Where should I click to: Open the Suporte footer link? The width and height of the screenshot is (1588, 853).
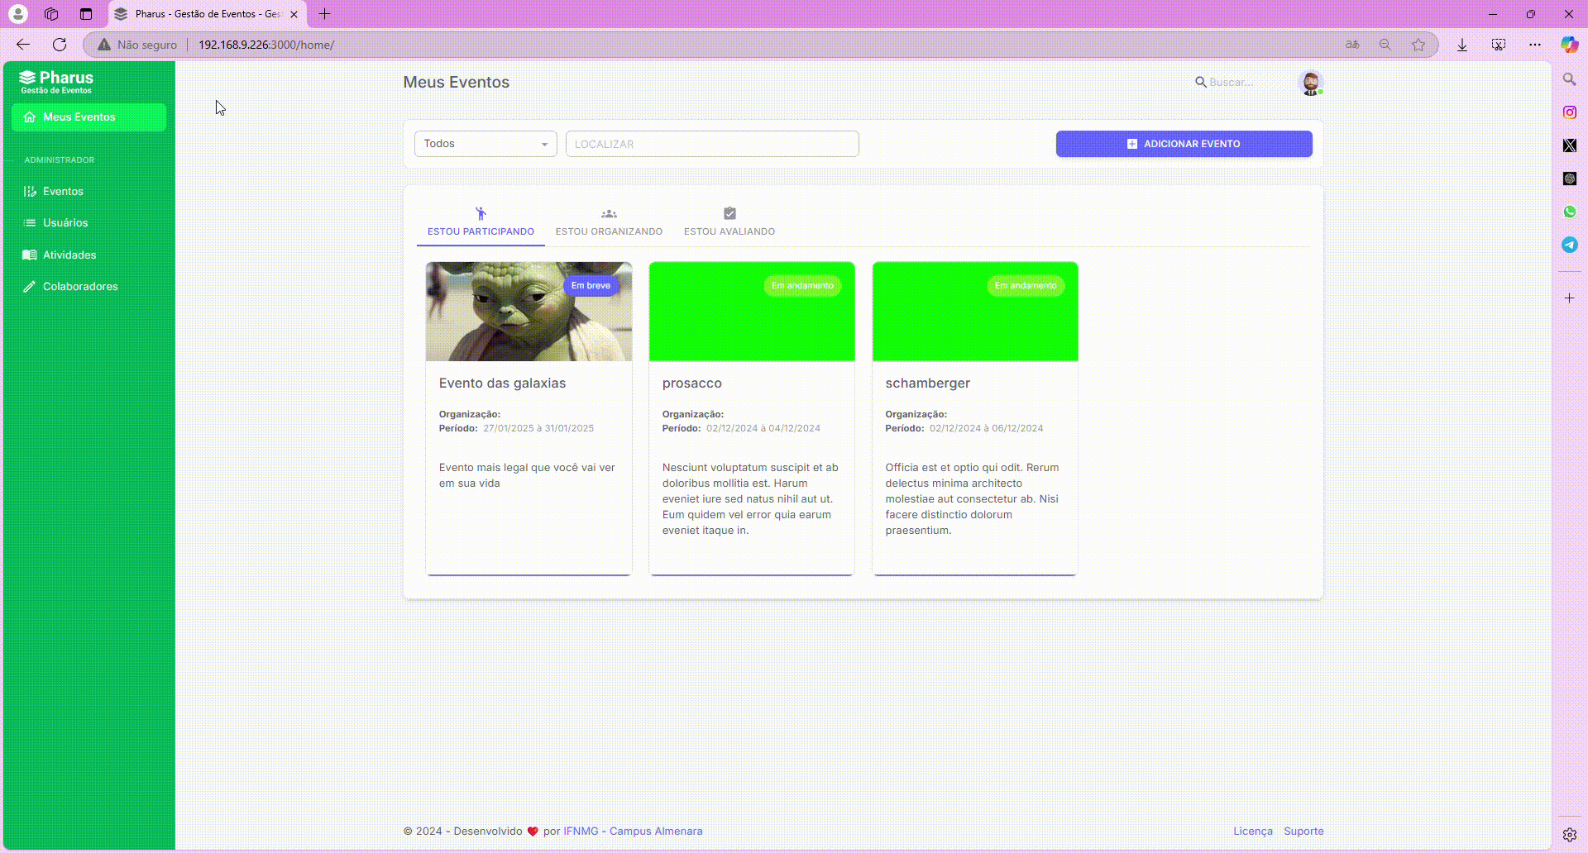[1303, 832]
